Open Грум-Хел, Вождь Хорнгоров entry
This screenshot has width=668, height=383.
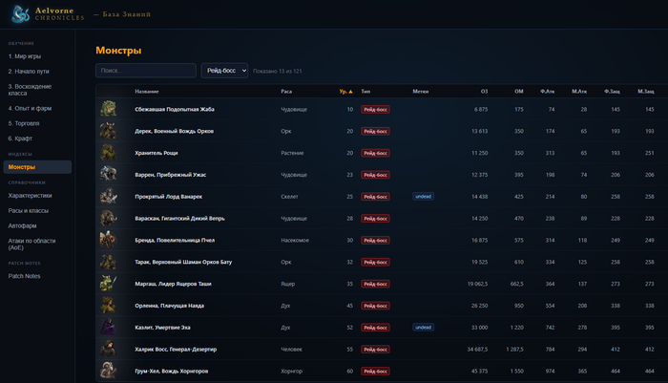click(171, 371)
